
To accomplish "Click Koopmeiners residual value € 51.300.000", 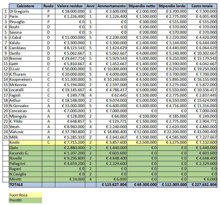I will pos(70,80).
